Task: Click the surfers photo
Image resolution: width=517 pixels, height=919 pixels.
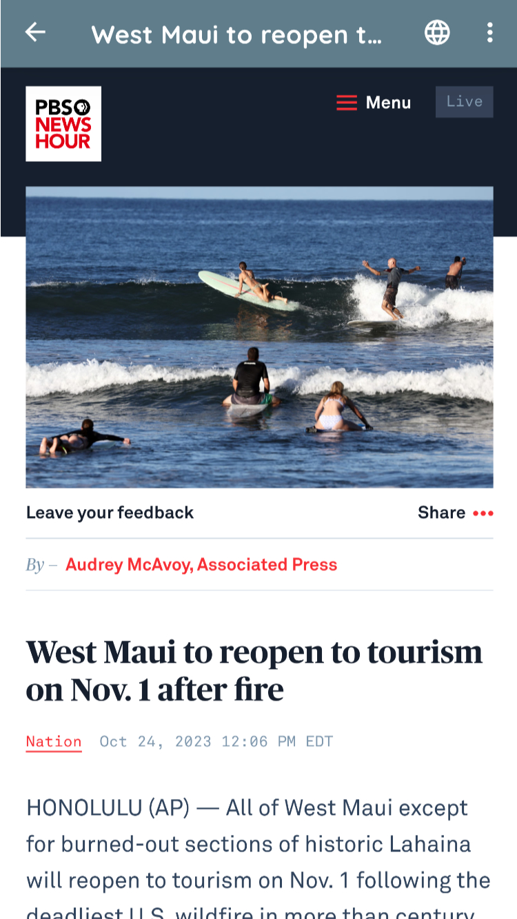Action: click(259, 338)
